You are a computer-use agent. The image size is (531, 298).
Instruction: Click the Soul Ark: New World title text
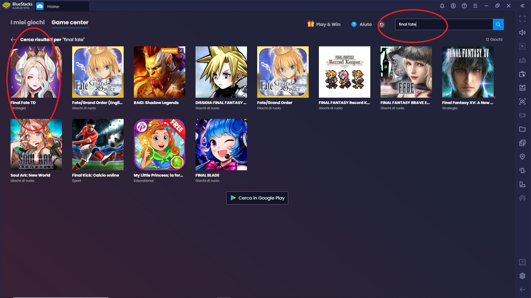click(30, 175)
